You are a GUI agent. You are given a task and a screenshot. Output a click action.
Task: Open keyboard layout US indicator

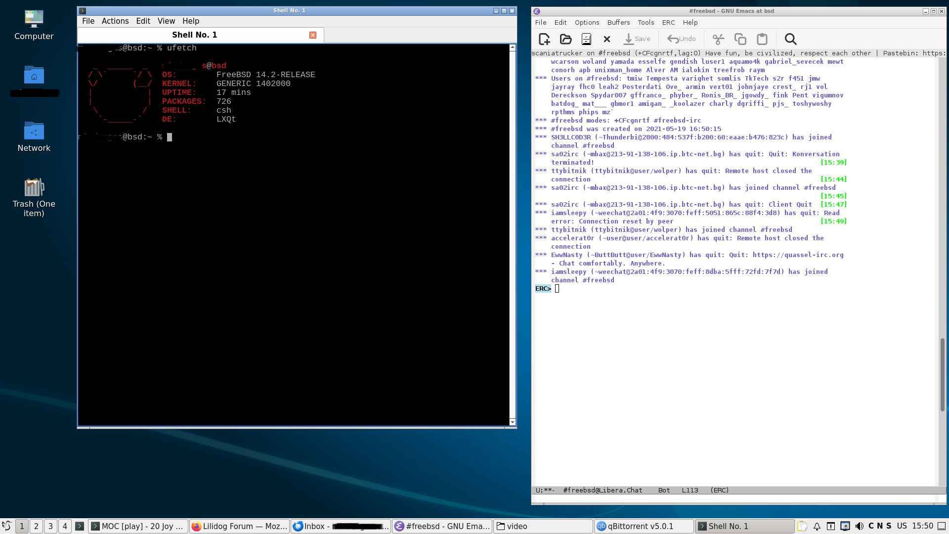[x=902, y=526]
